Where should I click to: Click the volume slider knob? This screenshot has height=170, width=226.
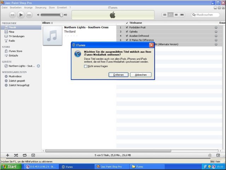point(61,15)
